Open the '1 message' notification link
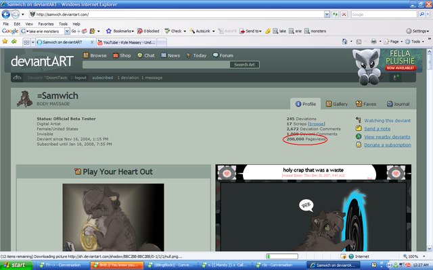 pos(152,78)
